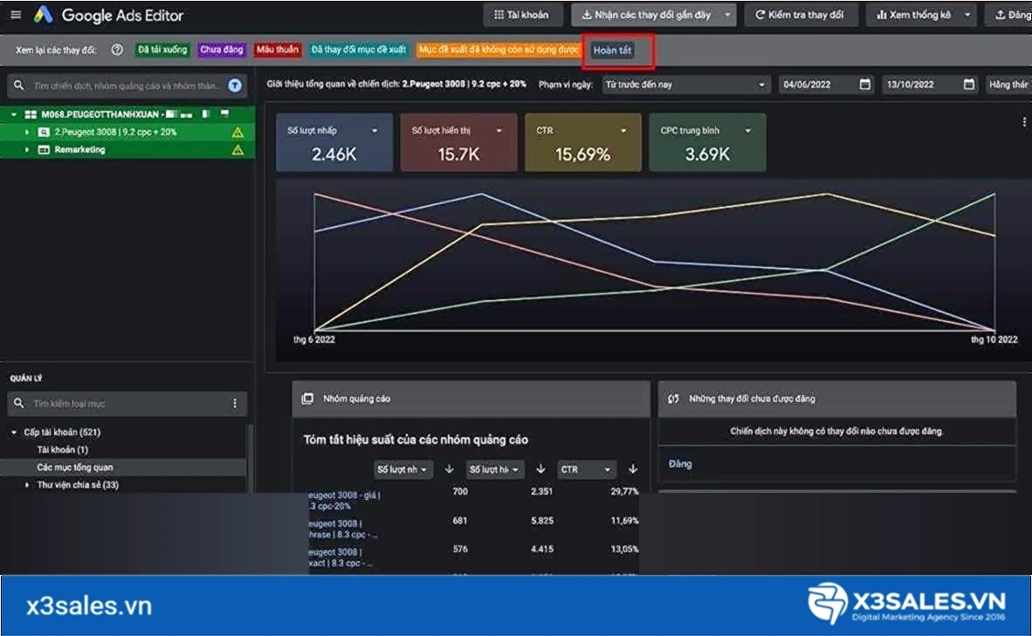Collapse Cấp tài khoản (521) tree node
The image size is (1032, 636).
pyautogui.click(x=14, y=432)
